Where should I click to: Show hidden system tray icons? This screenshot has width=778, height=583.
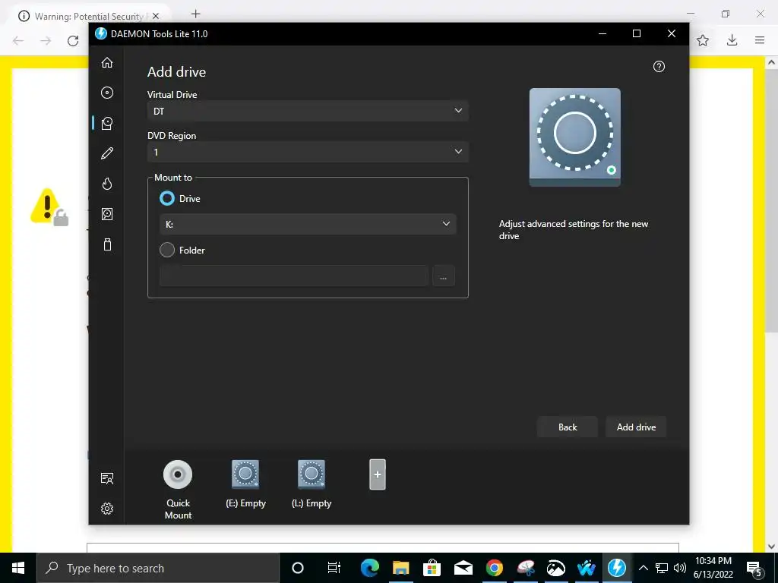click(x=643, y=568)
